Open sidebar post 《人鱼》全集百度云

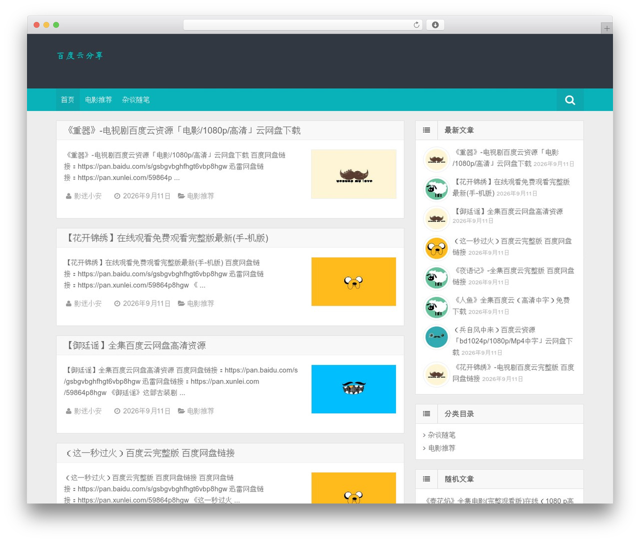point(511,306)
